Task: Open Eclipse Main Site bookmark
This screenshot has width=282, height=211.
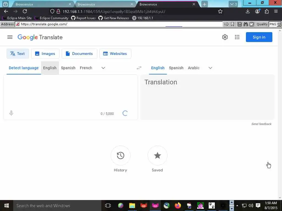Action: coord(17,18)
